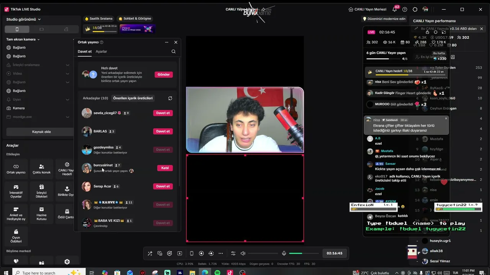Invite Serap Acar with Davet et

coord(163,186)
